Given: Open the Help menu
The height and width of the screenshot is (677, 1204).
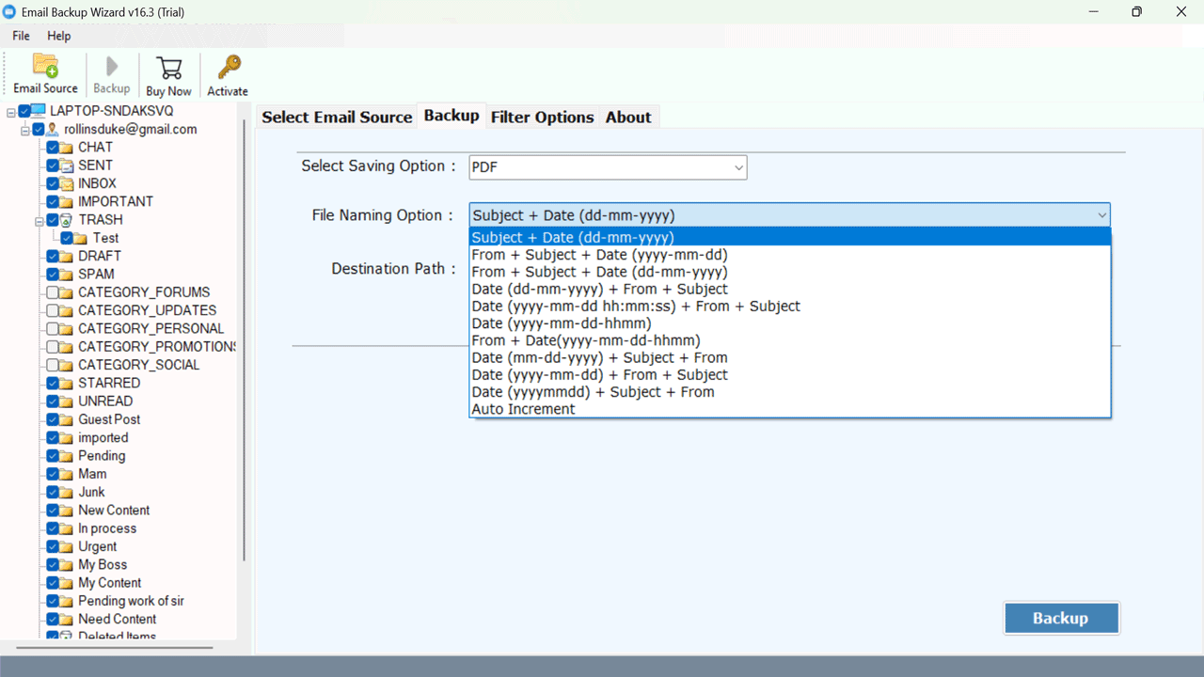Looking at the screenshot, I should click(58, 36).
